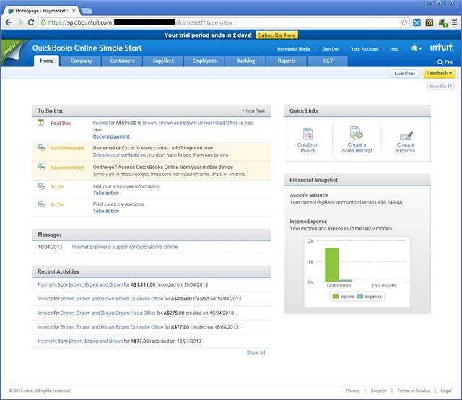Image resolution: width=462 pixels, height=400 pixels.
Task: Open the Help link
Action: 394,49
